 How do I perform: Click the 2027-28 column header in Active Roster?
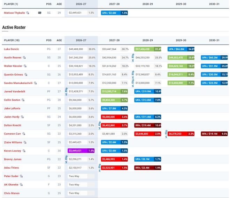[114, 40]
